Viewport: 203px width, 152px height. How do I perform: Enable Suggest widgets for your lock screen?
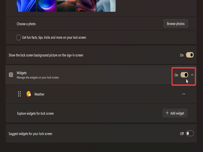190,134
